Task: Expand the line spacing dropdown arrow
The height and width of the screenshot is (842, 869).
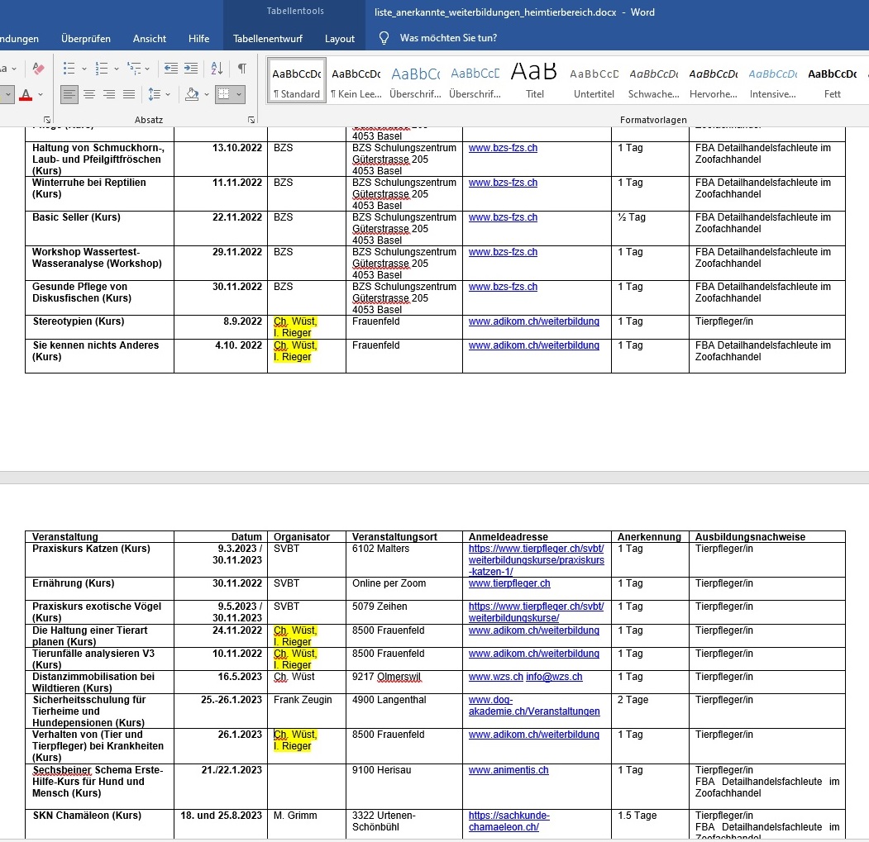Action: (168, 95)
